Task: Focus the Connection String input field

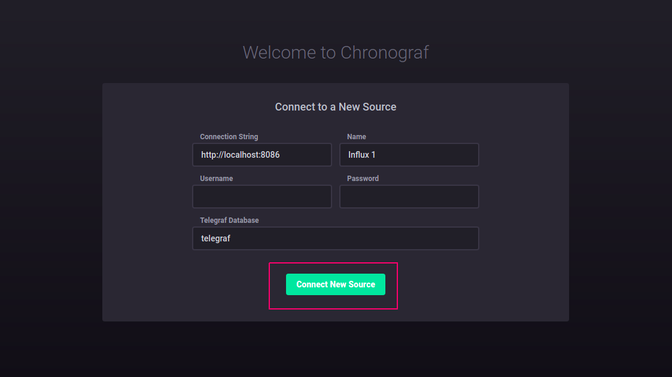Action: tap(262, 155)
